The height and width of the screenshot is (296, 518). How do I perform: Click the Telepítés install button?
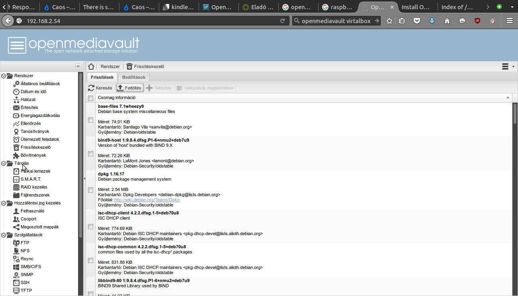pyautogui.click(x=159, y=88)
